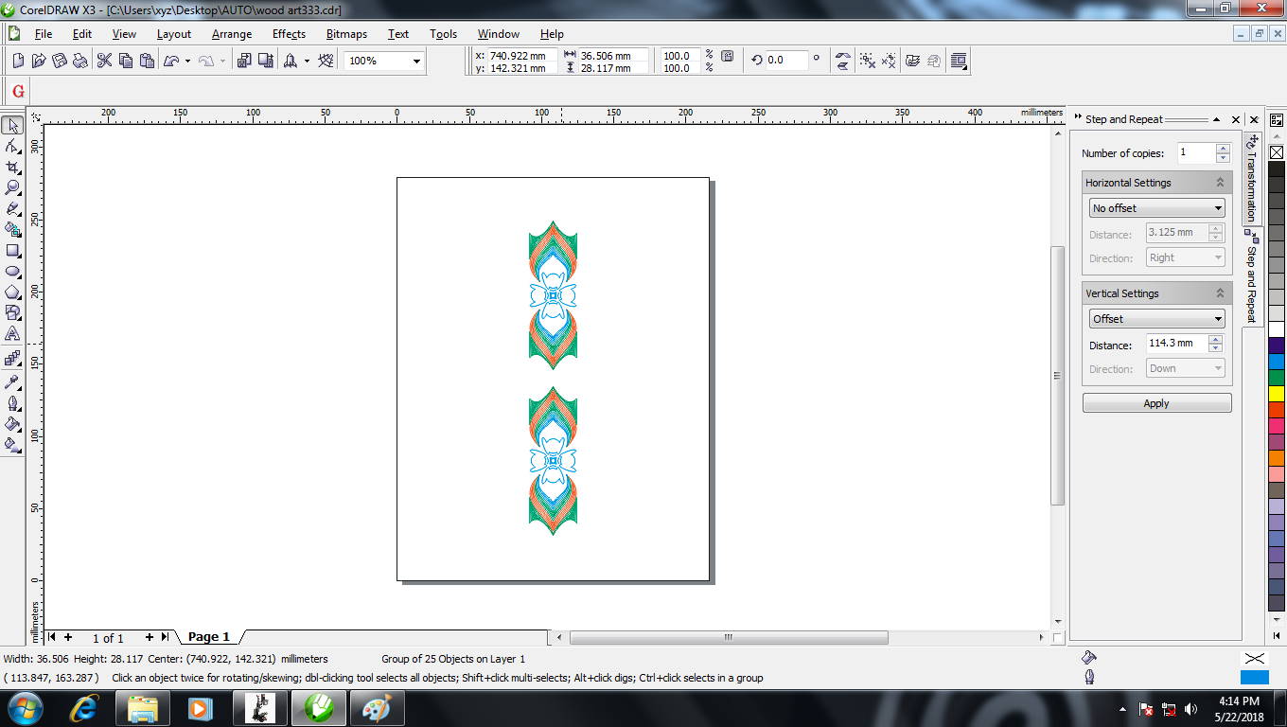This screenshot has width=1287, height=727.
Task: Select the Crop tool
Action: tap(13, 167)
